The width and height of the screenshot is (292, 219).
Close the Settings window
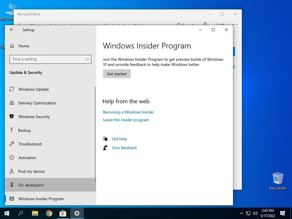click(x=226, y=30)
